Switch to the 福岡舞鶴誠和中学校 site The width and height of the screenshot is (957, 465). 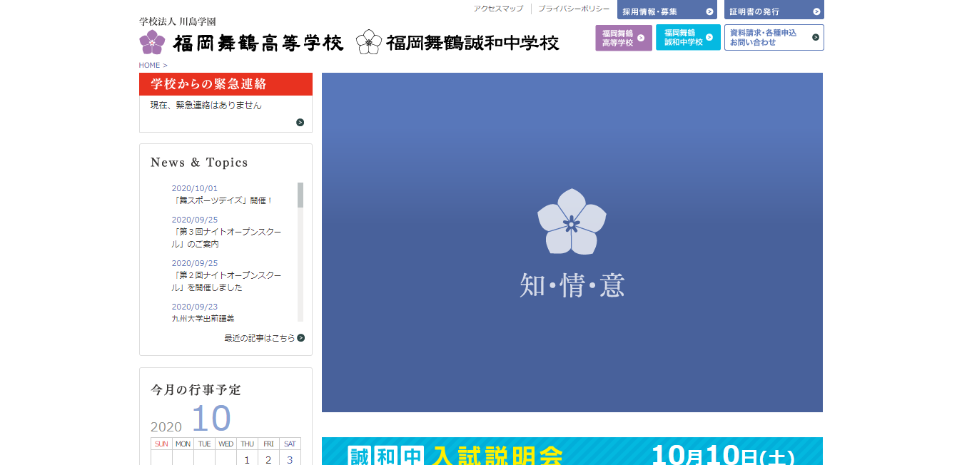[685, 37]
